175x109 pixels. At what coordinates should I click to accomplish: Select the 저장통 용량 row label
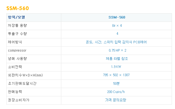tap(17, 26)
